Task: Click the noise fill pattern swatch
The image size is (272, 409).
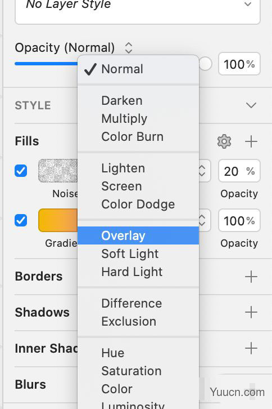Action: click(58, 171)
